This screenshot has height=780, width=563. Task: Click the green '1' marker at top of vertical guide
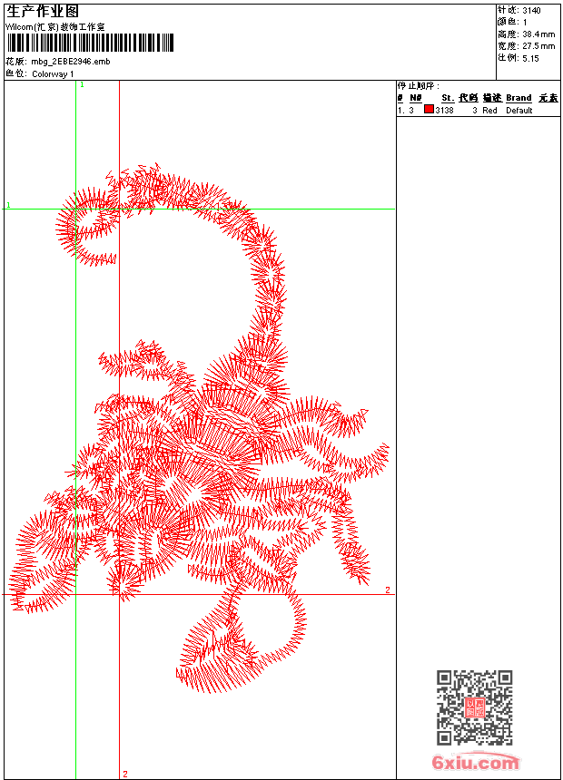[83, 85]
